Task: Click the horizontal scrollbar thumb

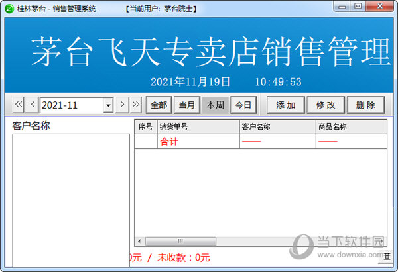Action: pos(180,241)
